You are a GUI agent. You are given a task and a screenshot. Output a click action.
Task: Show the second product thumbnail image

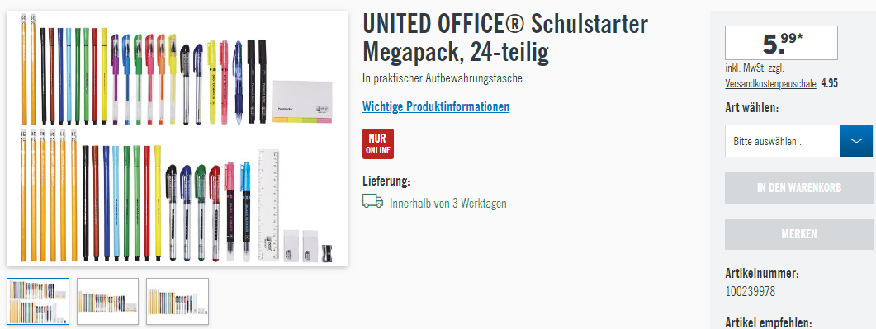pyautogui.click(x=108, y=301)
